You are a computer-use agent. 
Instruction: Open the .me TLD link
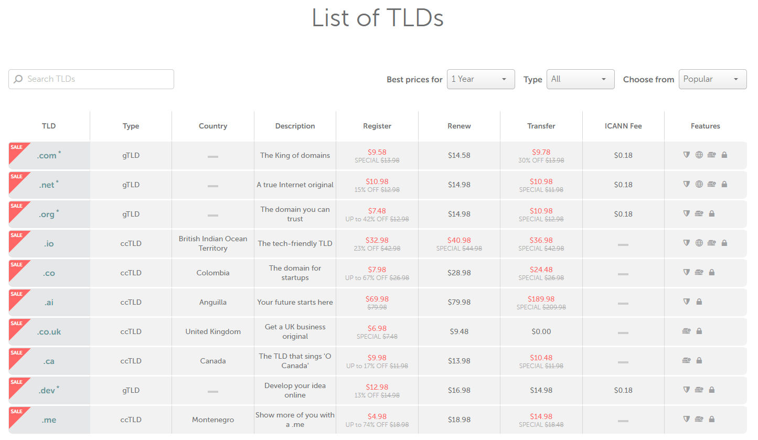[49, 420]
